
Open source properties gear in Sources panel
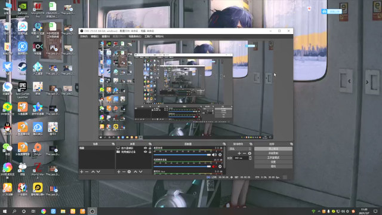click(129, 172)
